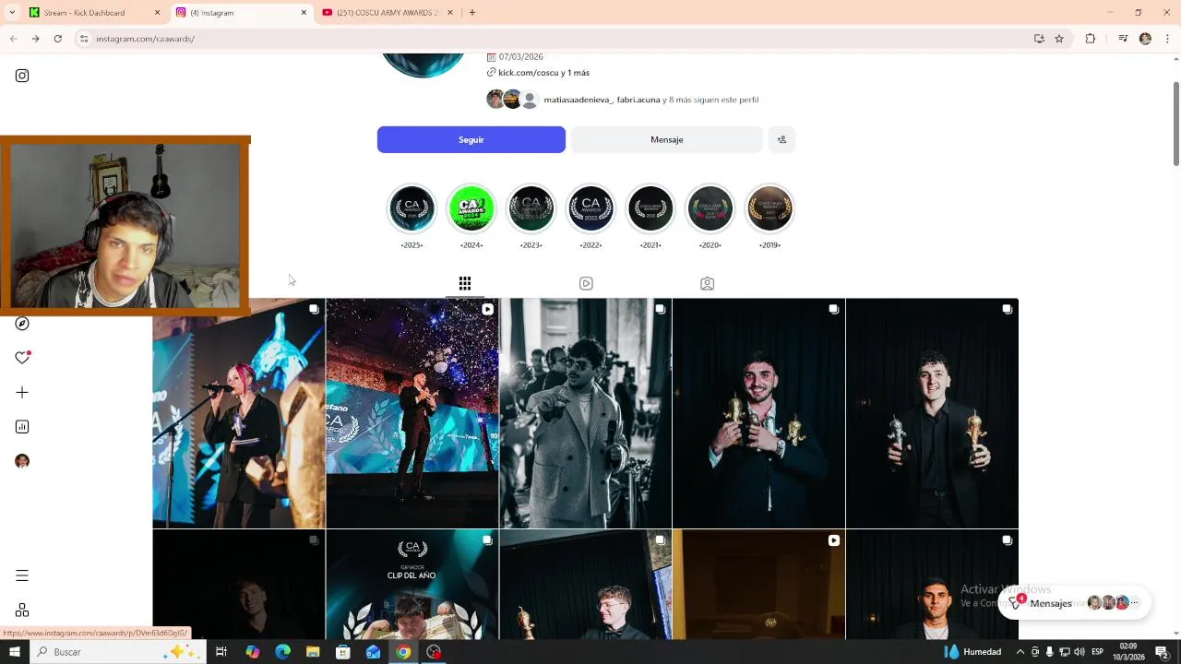The height and width of the screenshot is (664, 1181).
Task: Open the Windows notification center
Action: [1163, 652]
